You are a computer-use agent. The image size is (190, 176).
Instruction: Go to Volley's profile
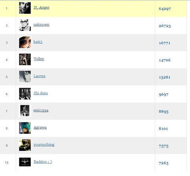[x=39, y=59]
